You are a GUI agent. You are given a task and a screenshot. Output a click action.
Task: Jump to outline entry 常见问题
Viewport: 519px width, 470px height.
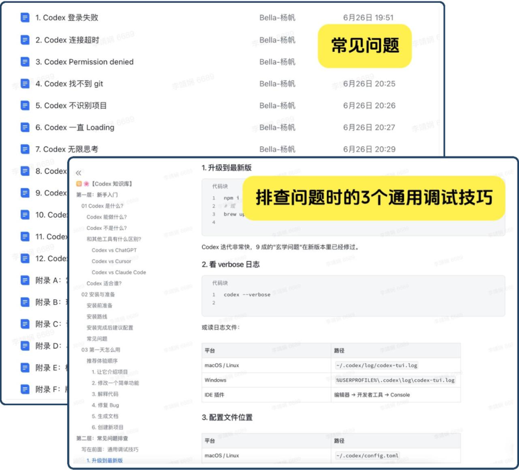97,339
